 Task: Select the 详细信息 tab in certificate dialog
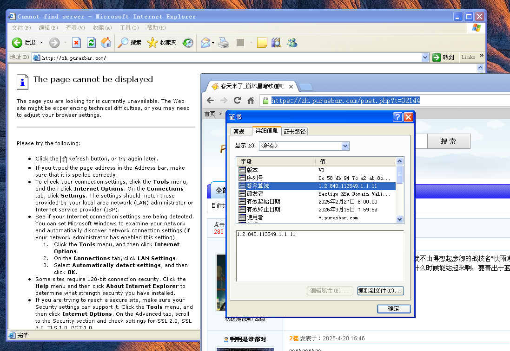pos(266,130)
